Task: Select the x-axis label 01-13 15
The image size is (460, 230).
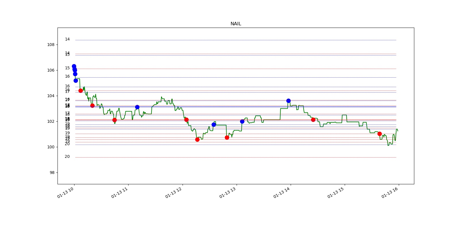Action: (336, 193)
